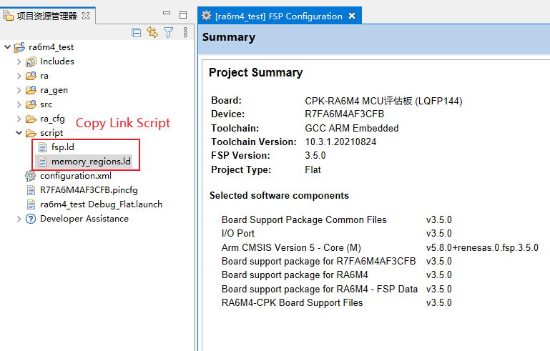
Task: Click the Collapse All icon in explorer toolbar
Action: click(x=137, y=32)
